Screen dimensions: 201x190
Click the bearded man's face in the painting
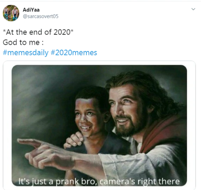[x=126, y=110]
